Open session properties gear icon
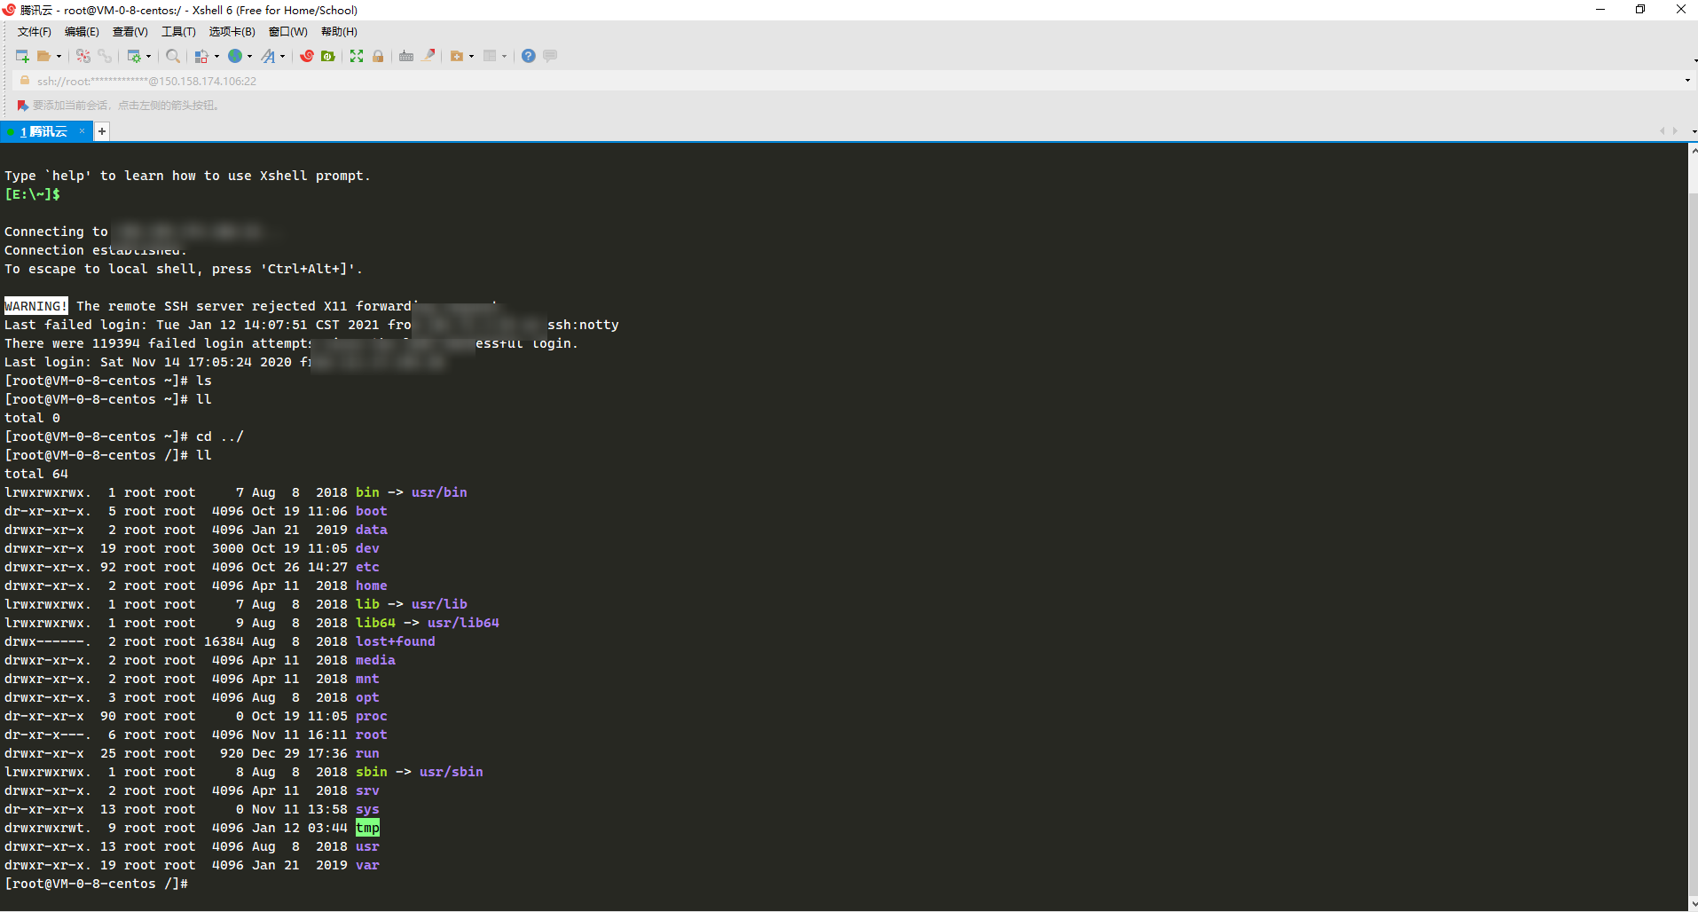This screenshot has height=912, width=1698. 134,56
